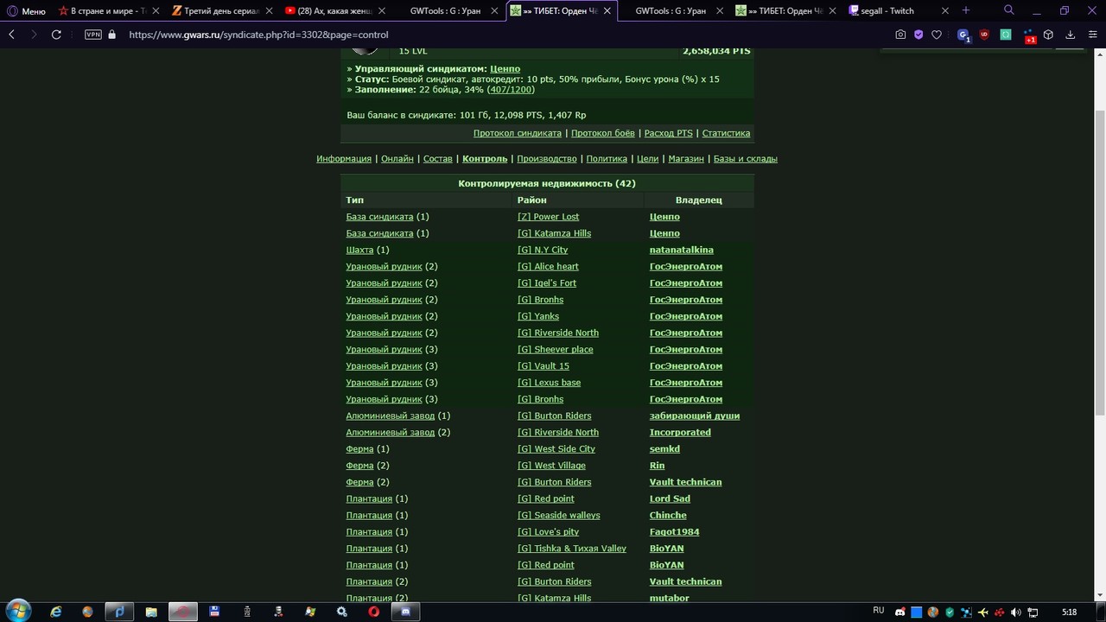Viewport: 1106px width, 622px height.
Task: Go to Магазин section
Action: (x=686, y=158)
